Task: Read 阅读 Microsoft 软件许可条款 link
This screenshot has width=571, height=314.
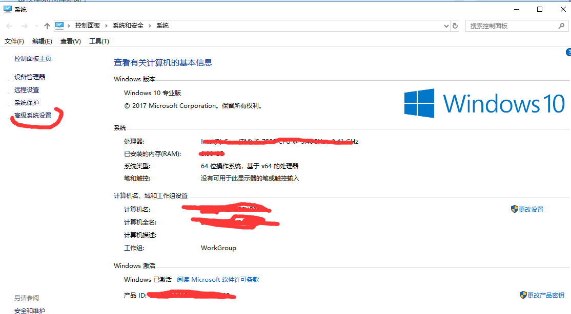Action: [218, 279]
